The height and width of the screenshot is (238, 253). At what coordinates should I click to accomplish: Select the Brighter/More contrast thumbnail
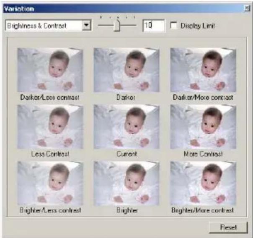[x=203, y=183]
